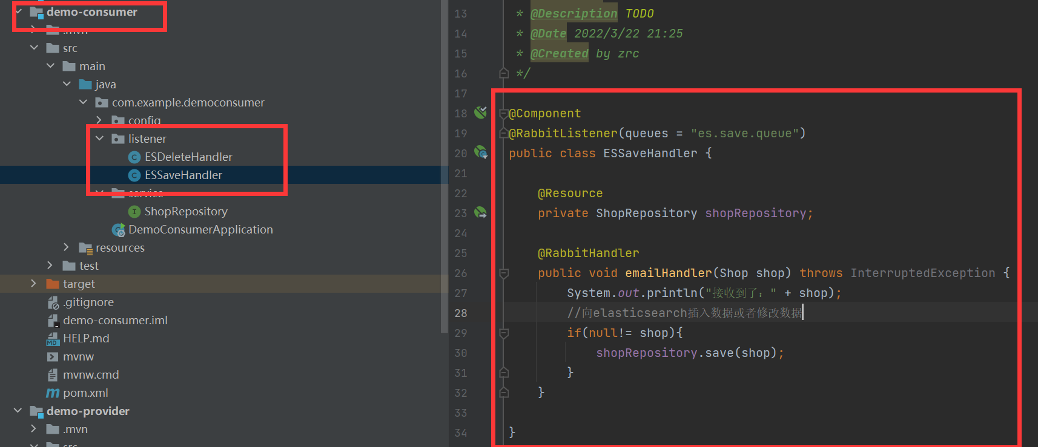Viewport: 1038px width, 447px height.
Task: Click the HELP.md markdown icon
Action: coord(53,339)
